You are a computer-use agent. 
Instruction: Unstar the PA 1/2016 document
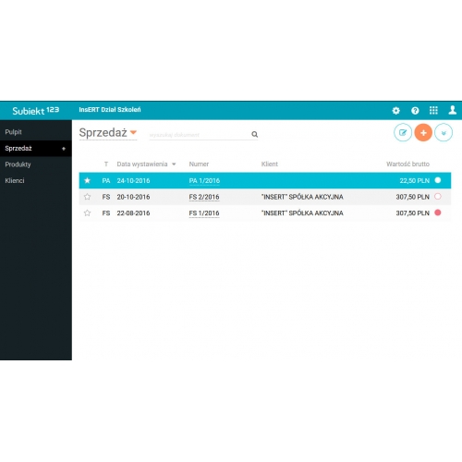pos(87,180)
